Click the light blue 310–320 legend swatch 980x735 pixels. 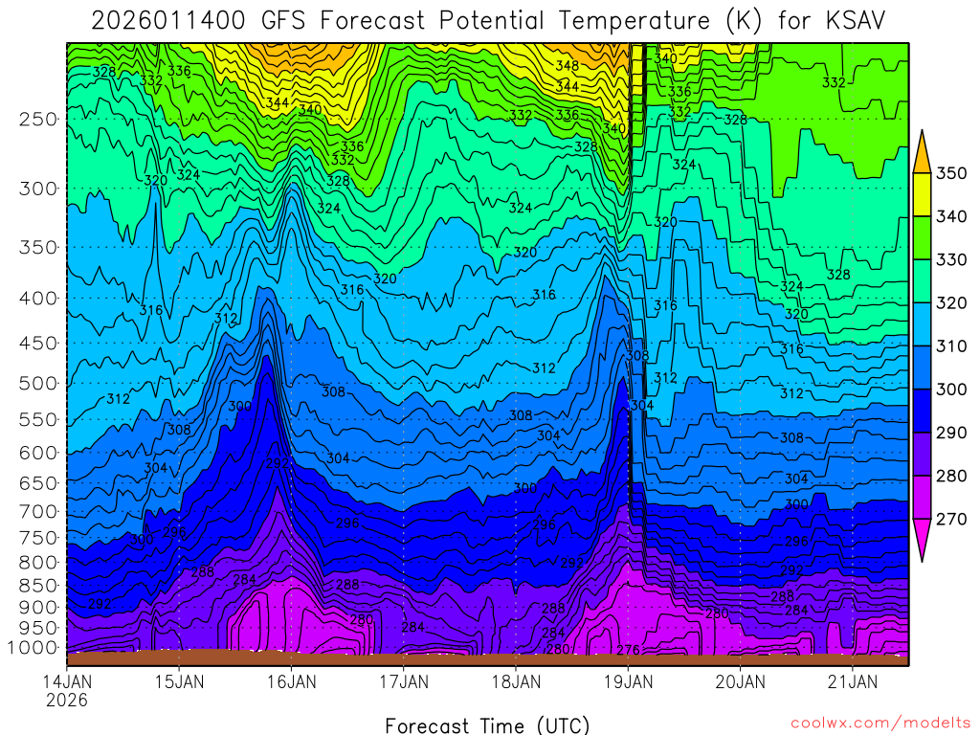point(922,323)
